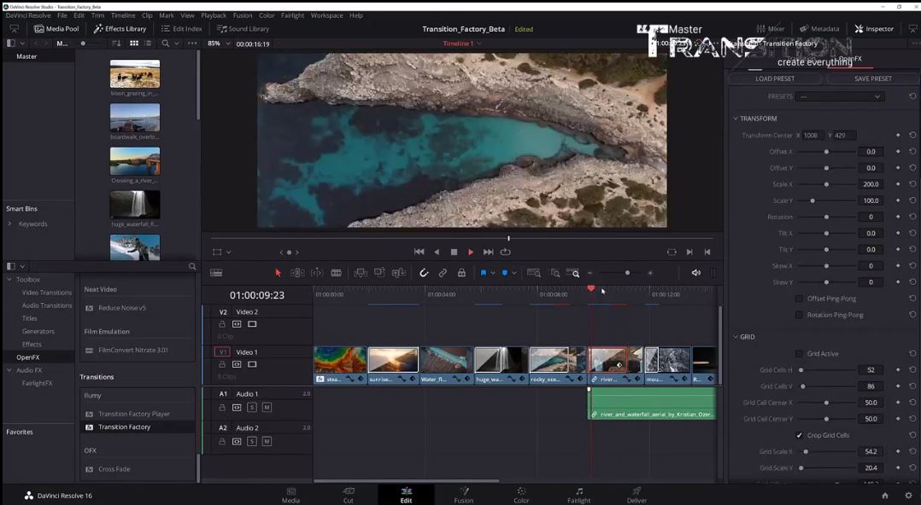Click the LOAD PRESET button
This screenshot has height=505, width=921.
point(775,78)
